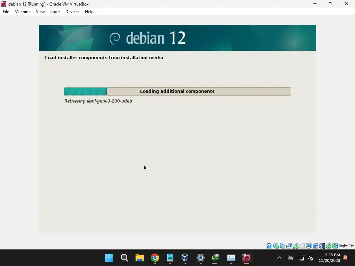Open VirtualBox Manager from the taskbar
Image resolution: width=355 pixels, height=266 pixels.
[185, 258]
